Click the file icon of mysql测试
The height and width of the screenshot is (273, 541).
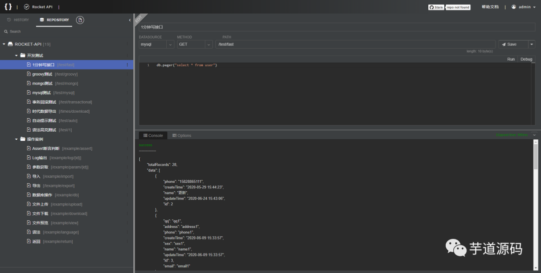pos(29,93)
